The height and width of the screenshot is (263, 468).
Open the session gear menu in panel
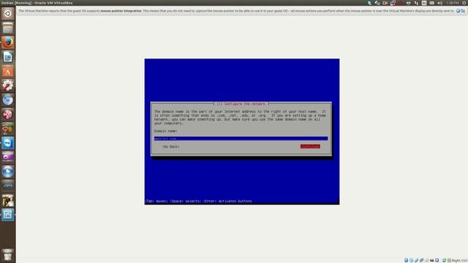point(464,3)
